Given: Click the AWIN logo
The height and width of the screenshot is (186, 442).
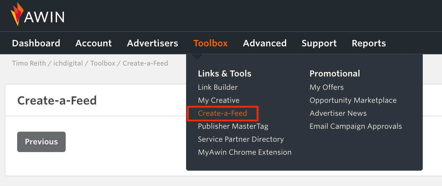Looking at the screenshot, I should click(37, 15).
